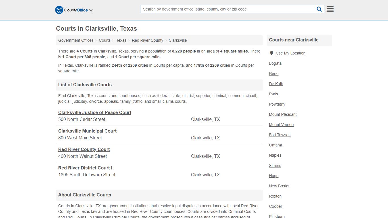Select Paris in nearby courts
Viewport: 388px width, 218px height.
(x=274, y=94)
